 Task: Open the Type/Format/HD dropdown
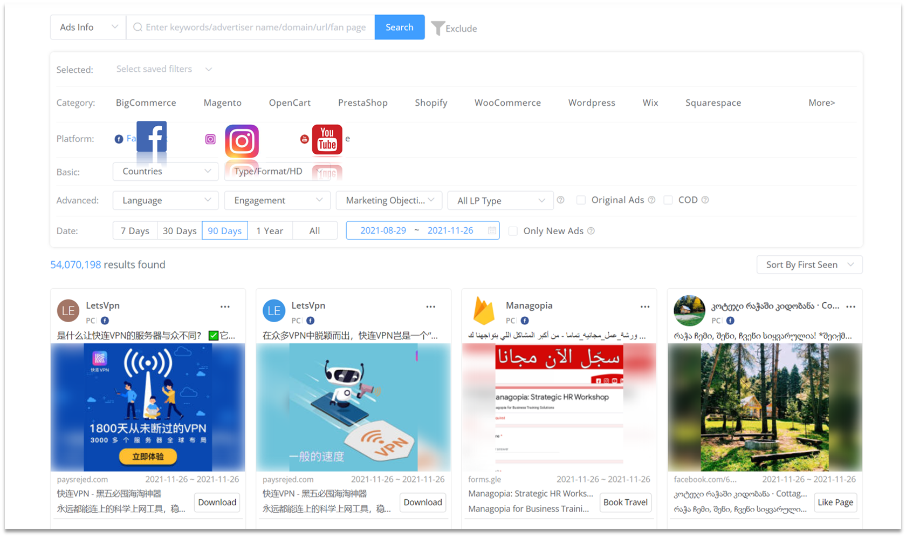(277, 171)
